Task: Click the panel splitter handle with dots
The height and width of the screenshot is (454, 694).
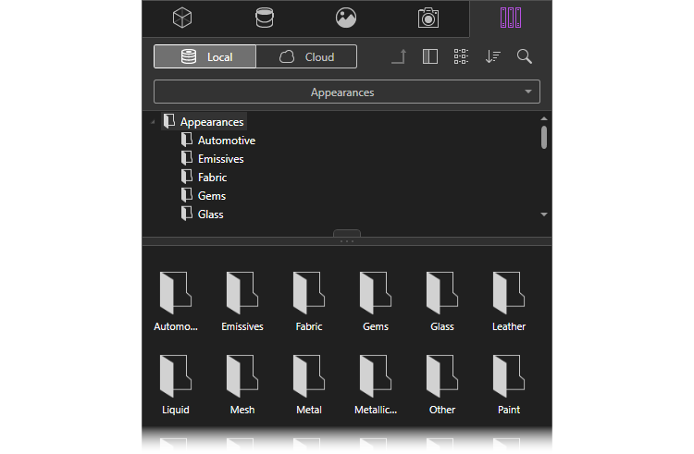Action: pos(347,239)
